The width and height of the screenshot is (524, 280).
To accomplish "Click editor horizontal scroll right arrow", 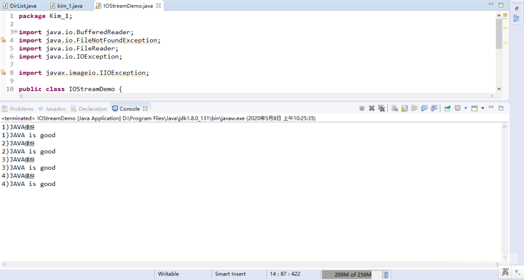I will (x=492, y=96).
